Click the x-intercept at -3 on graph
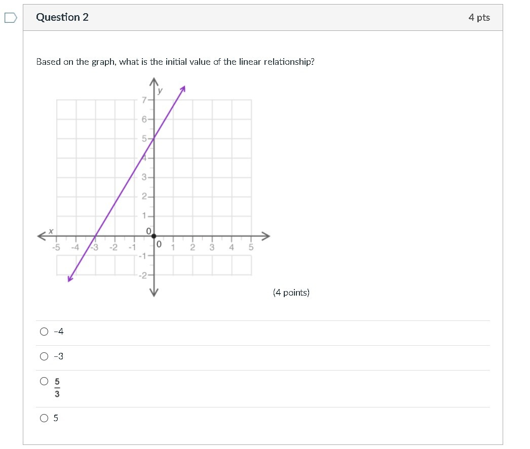This screenshot has height=449, width=530. pos(96,236)
